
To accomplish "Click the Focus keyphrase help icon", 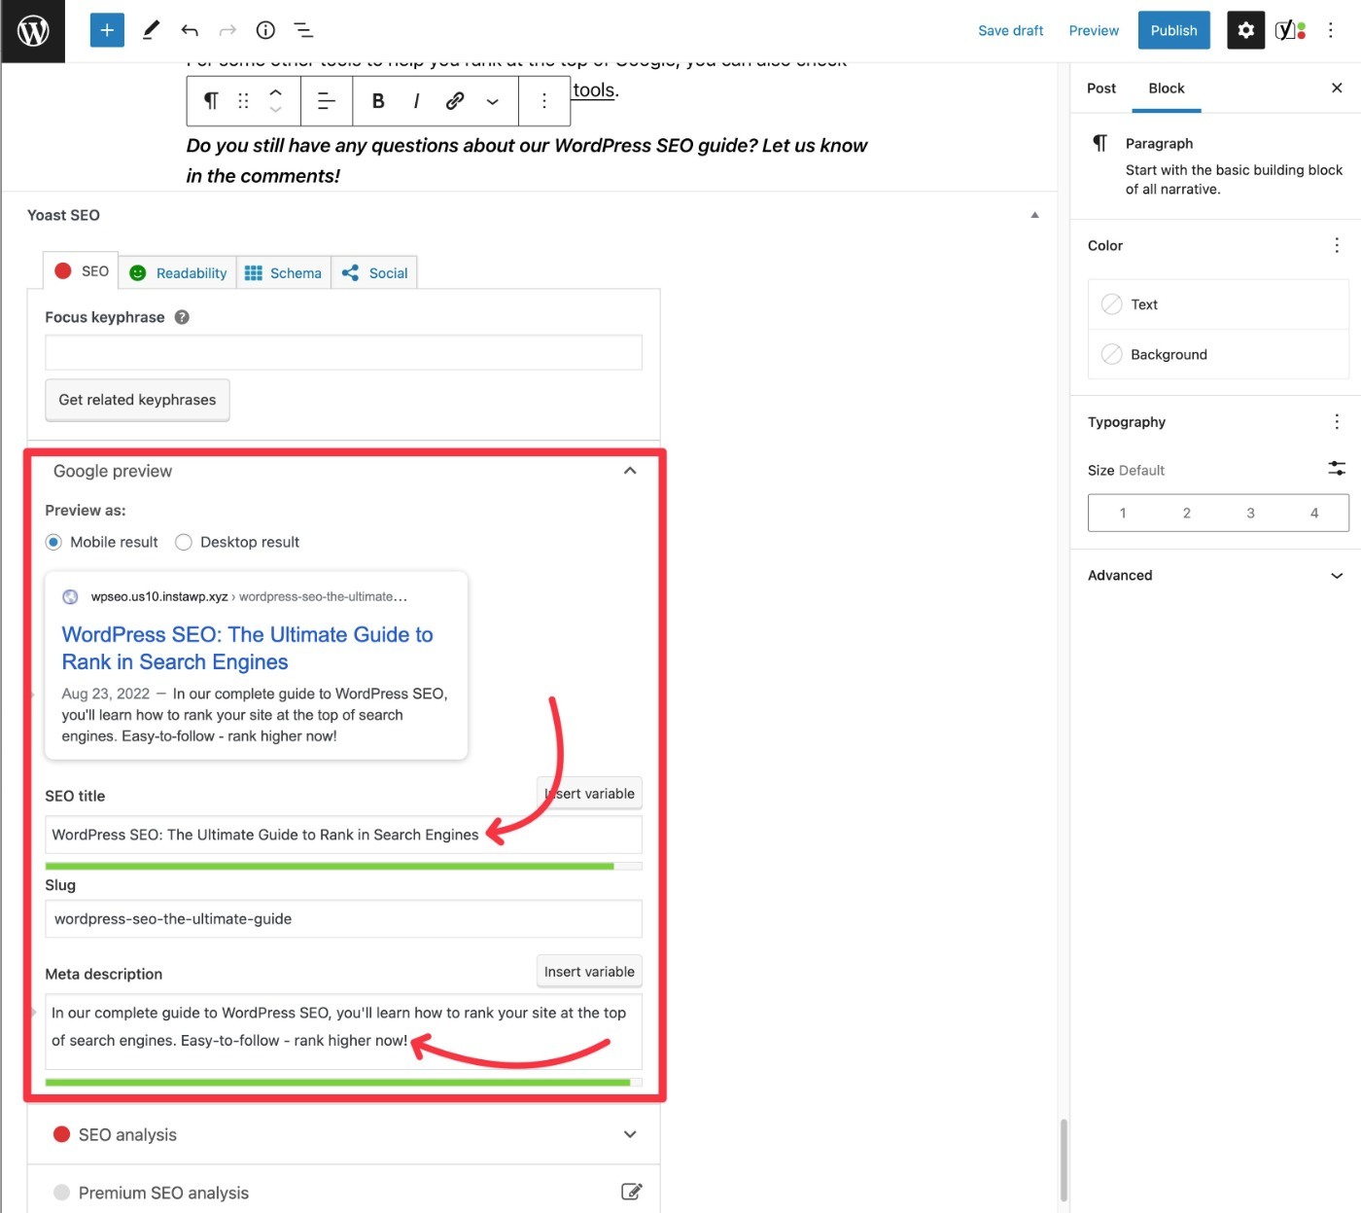I will (x=182, y=317).
